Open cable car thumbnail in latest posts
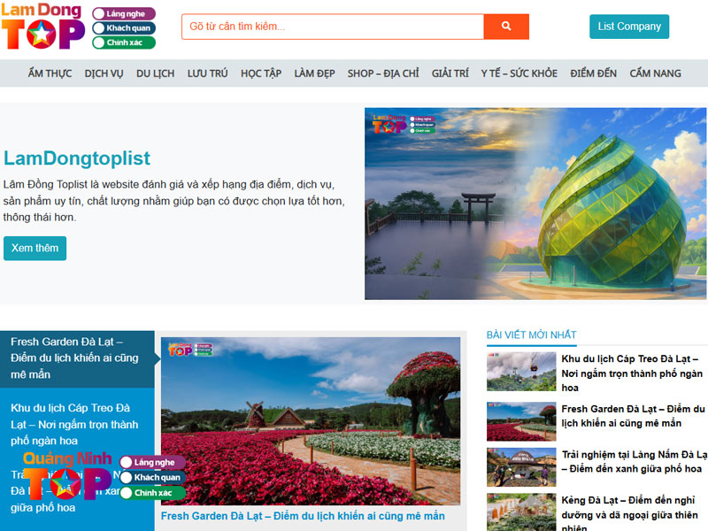 [520, 373]
